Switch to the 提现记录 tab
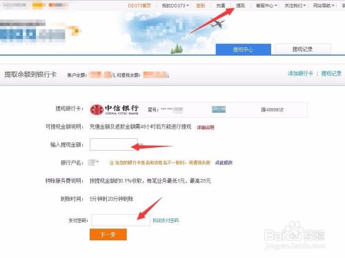This screenshot has width=345, height=258. 303,49
